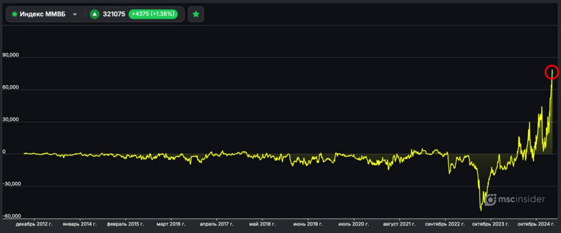The image size is (561, 233).
Task: Click the октябрь 2024 г. axis label
Action: (536, 224)
